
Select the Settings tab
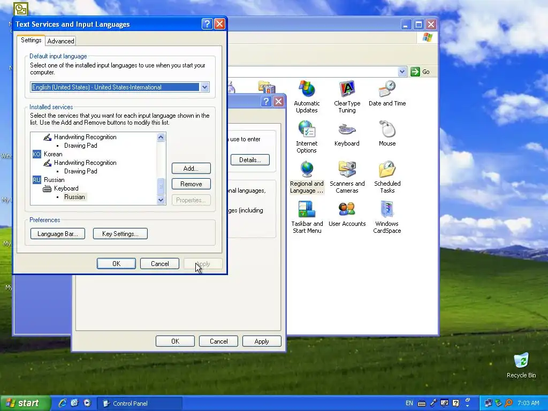pyautogui.click(x=31, y=40)
